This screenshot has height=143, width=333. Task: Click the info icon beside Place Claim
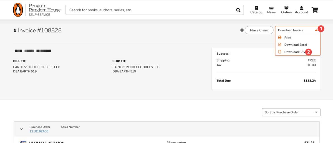coord(242,30)
